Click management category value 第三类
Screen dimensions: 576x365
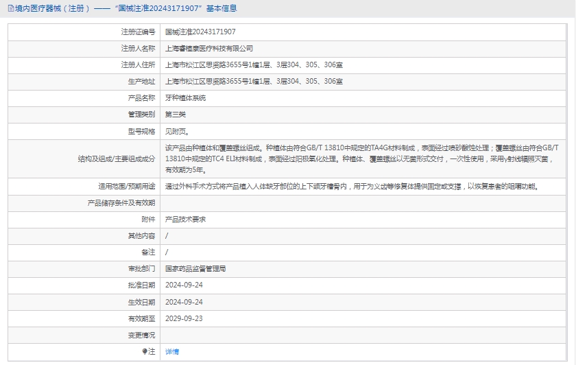coord(176,115)
